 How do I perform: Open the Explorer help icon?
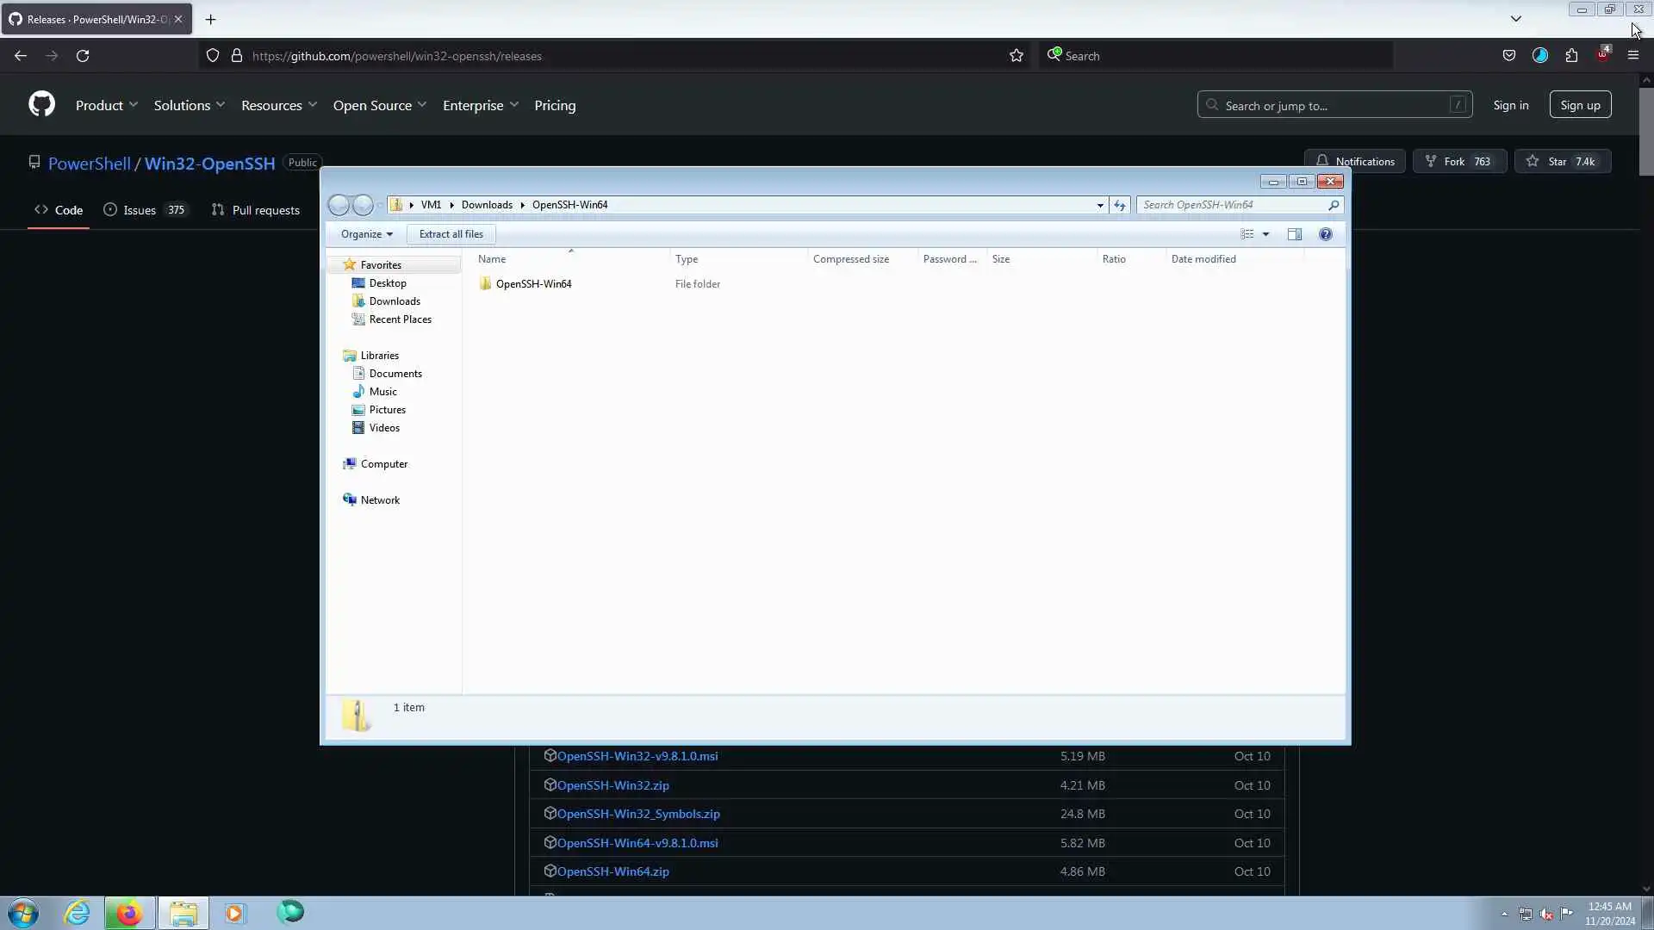(1325, 234)
